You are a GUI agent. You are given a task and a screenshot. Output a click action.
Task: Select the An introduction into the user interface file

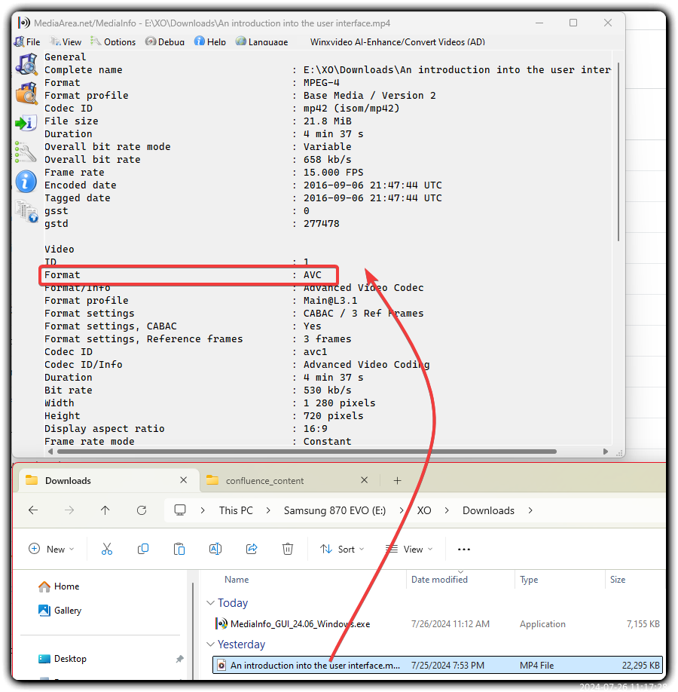click(x=438, y=666)
